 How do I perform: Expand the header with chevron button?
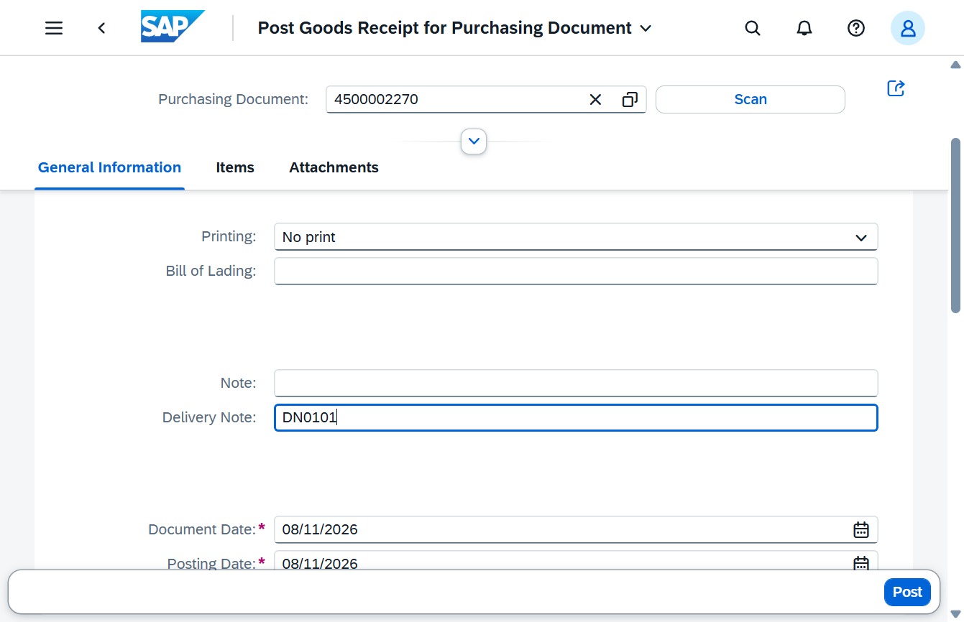(x=474, y=141)
